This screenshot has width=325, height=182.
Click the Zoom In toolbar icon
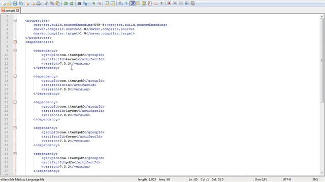93,4
